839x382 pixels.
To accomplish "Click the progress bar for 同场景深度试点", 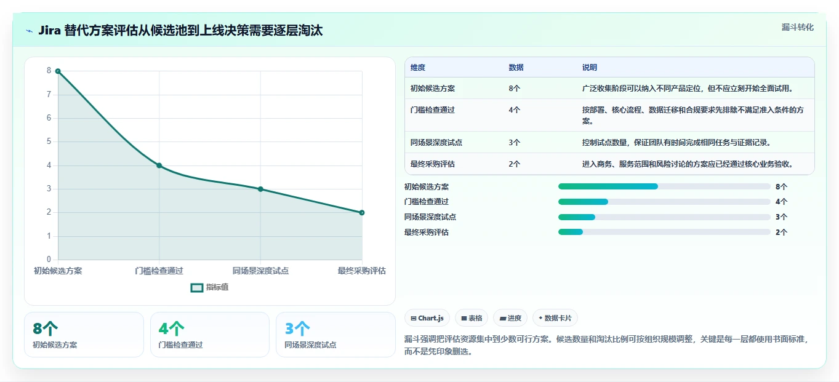I will pos(664,217).
